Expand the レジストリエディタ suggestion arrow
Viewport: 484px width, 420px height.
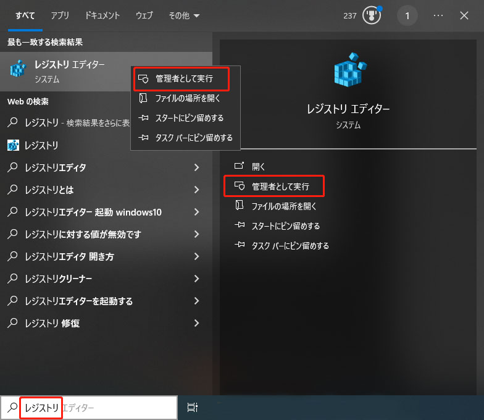point(196,167)
